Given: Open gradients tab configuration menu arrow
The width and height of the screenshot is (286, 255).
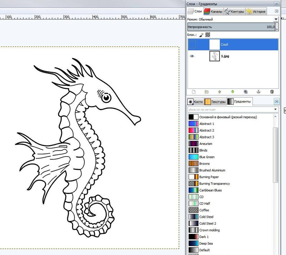Looking at the screenshot, I should pos(276,101).
